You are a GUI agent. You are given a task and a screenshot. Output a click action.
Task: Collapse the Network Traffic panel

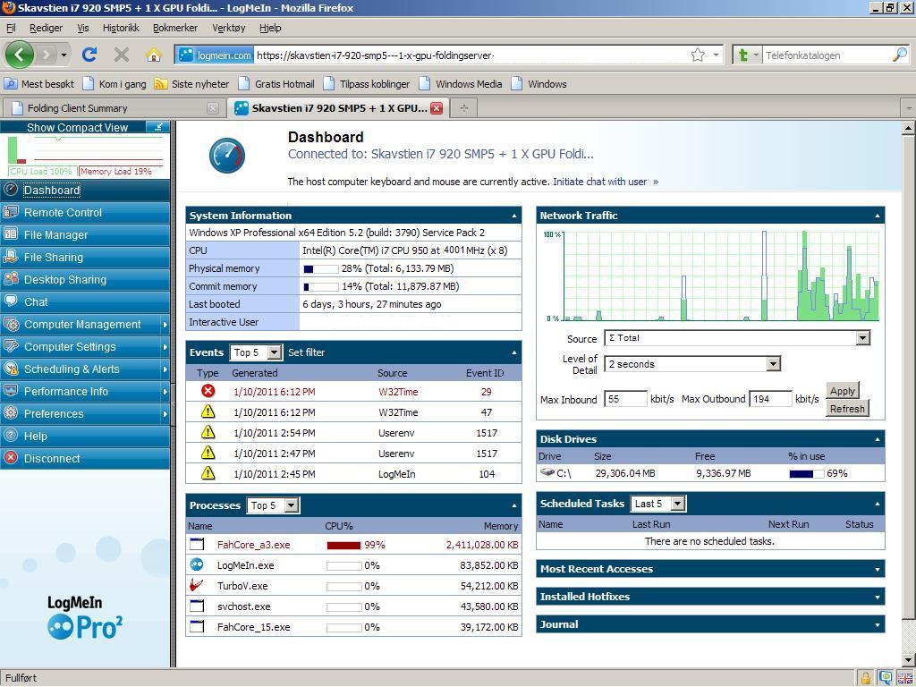click(878, 216)
